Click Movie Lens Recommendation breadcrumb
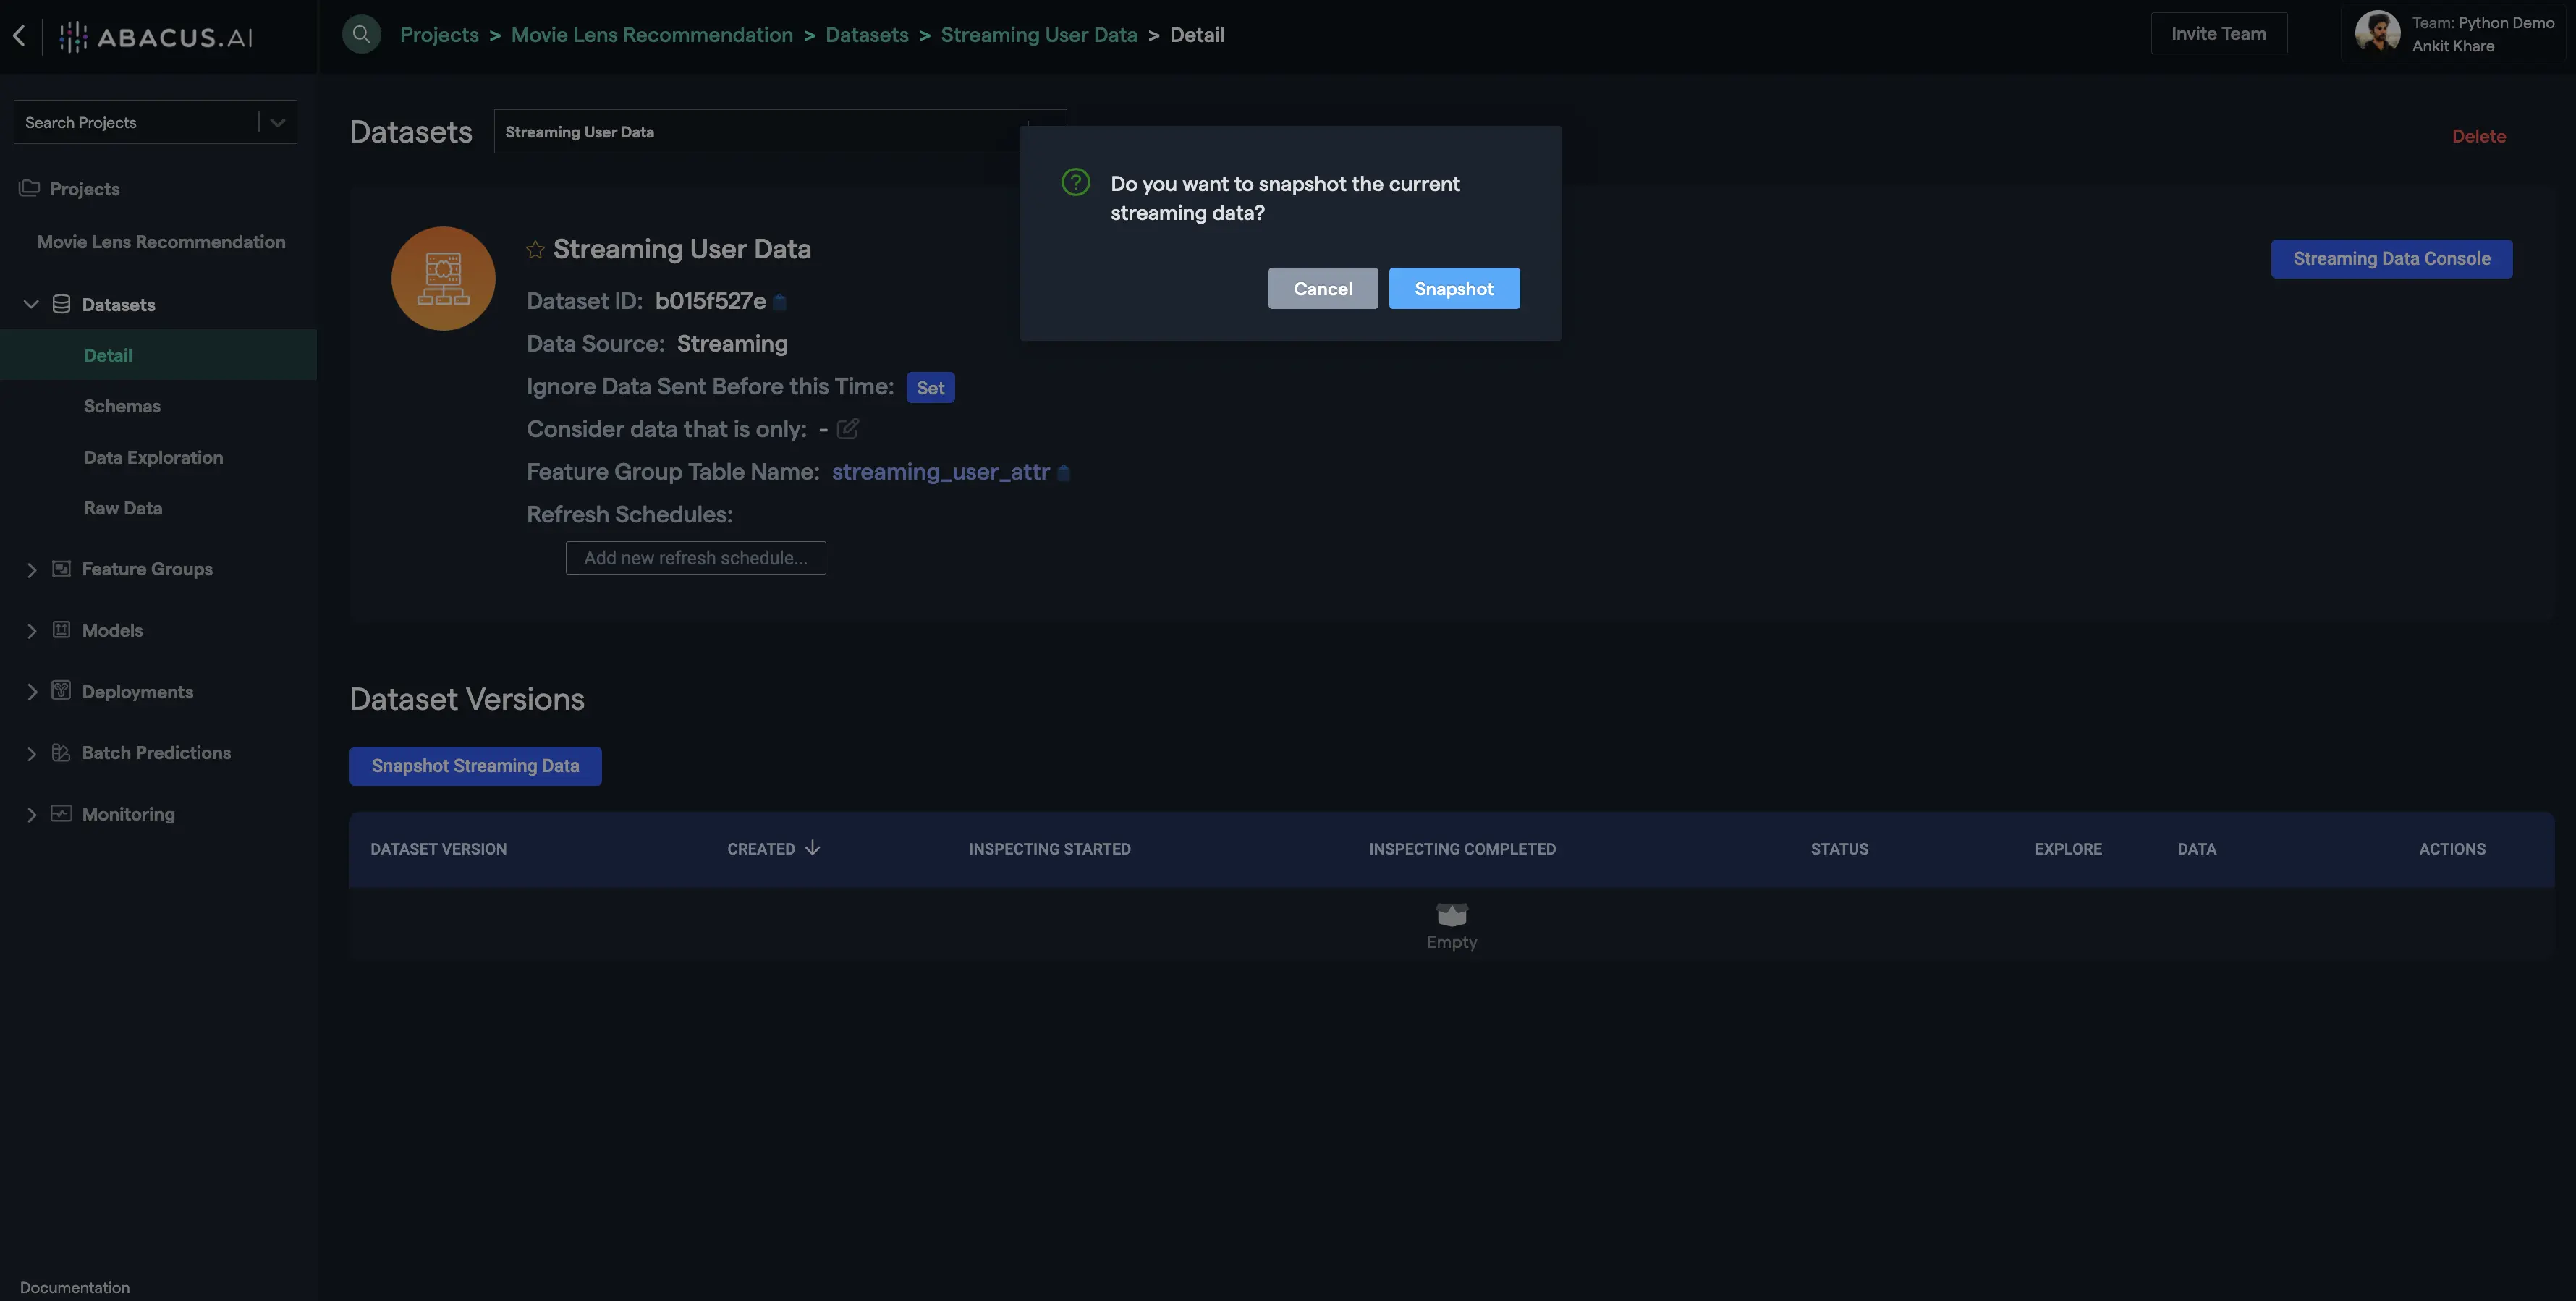This screenshot has width=2576, height=1301. pyautogui.click(x=651, y=35)
